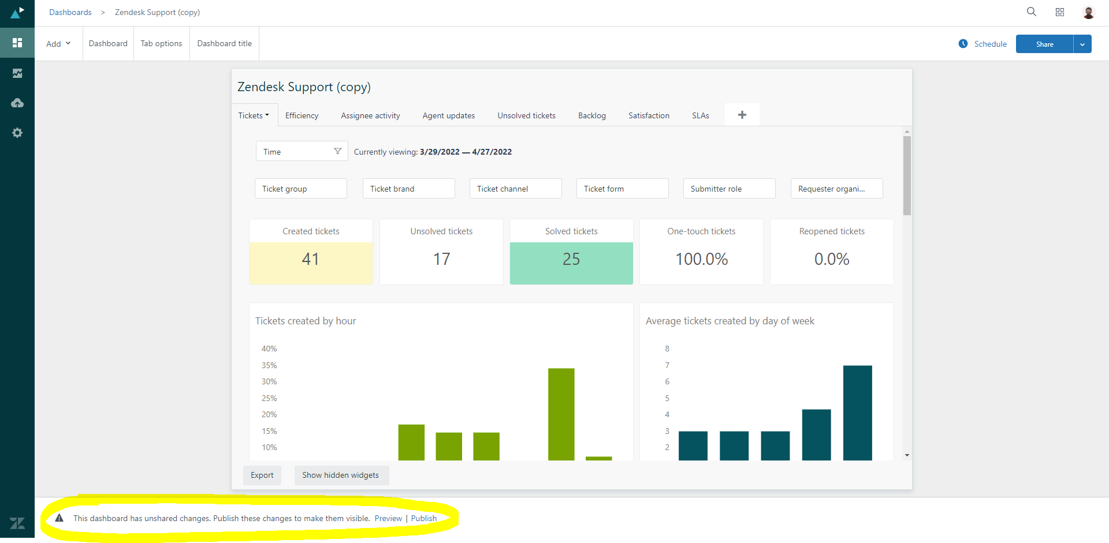Click the Show hidden widgets button
The width and height of the screenshot is (1109, 543).
tap(341, 475)
